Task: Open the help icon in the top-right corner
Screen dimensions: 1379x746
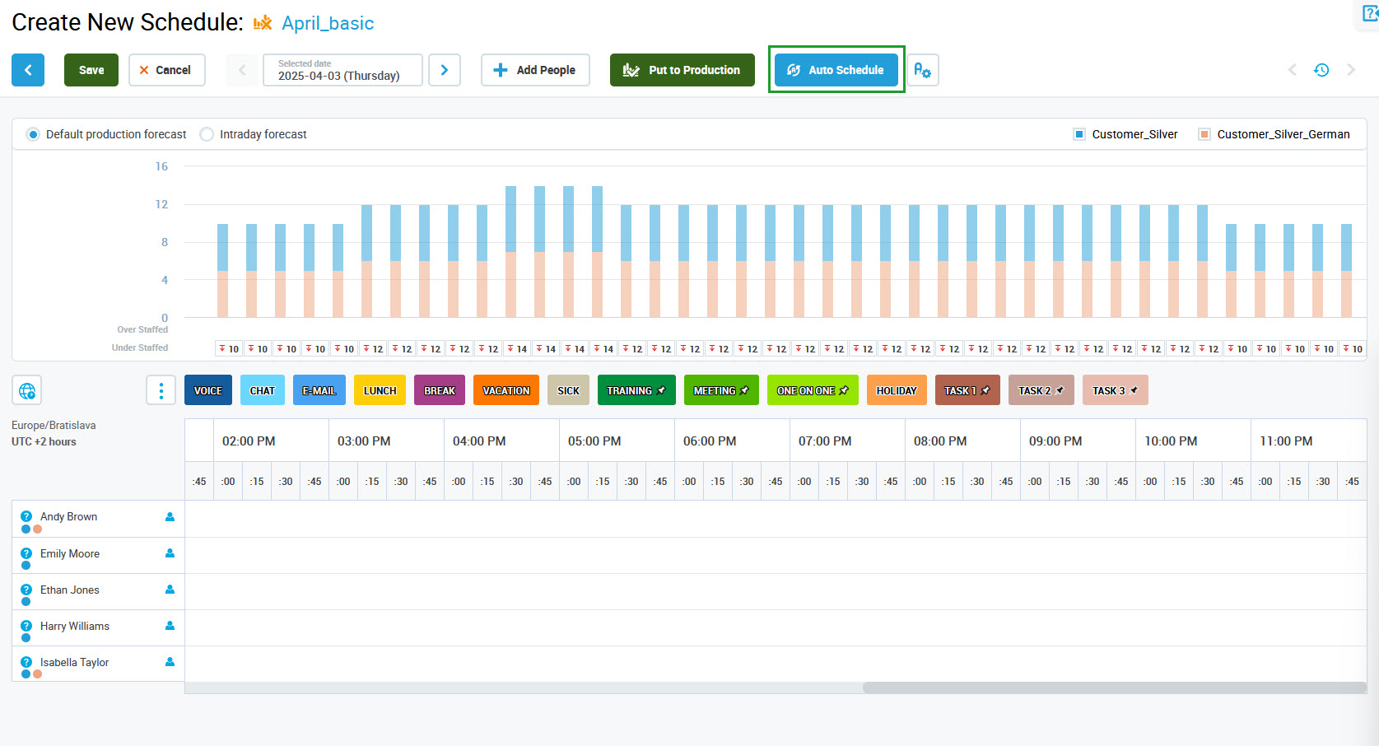Action: (1370, 14)
